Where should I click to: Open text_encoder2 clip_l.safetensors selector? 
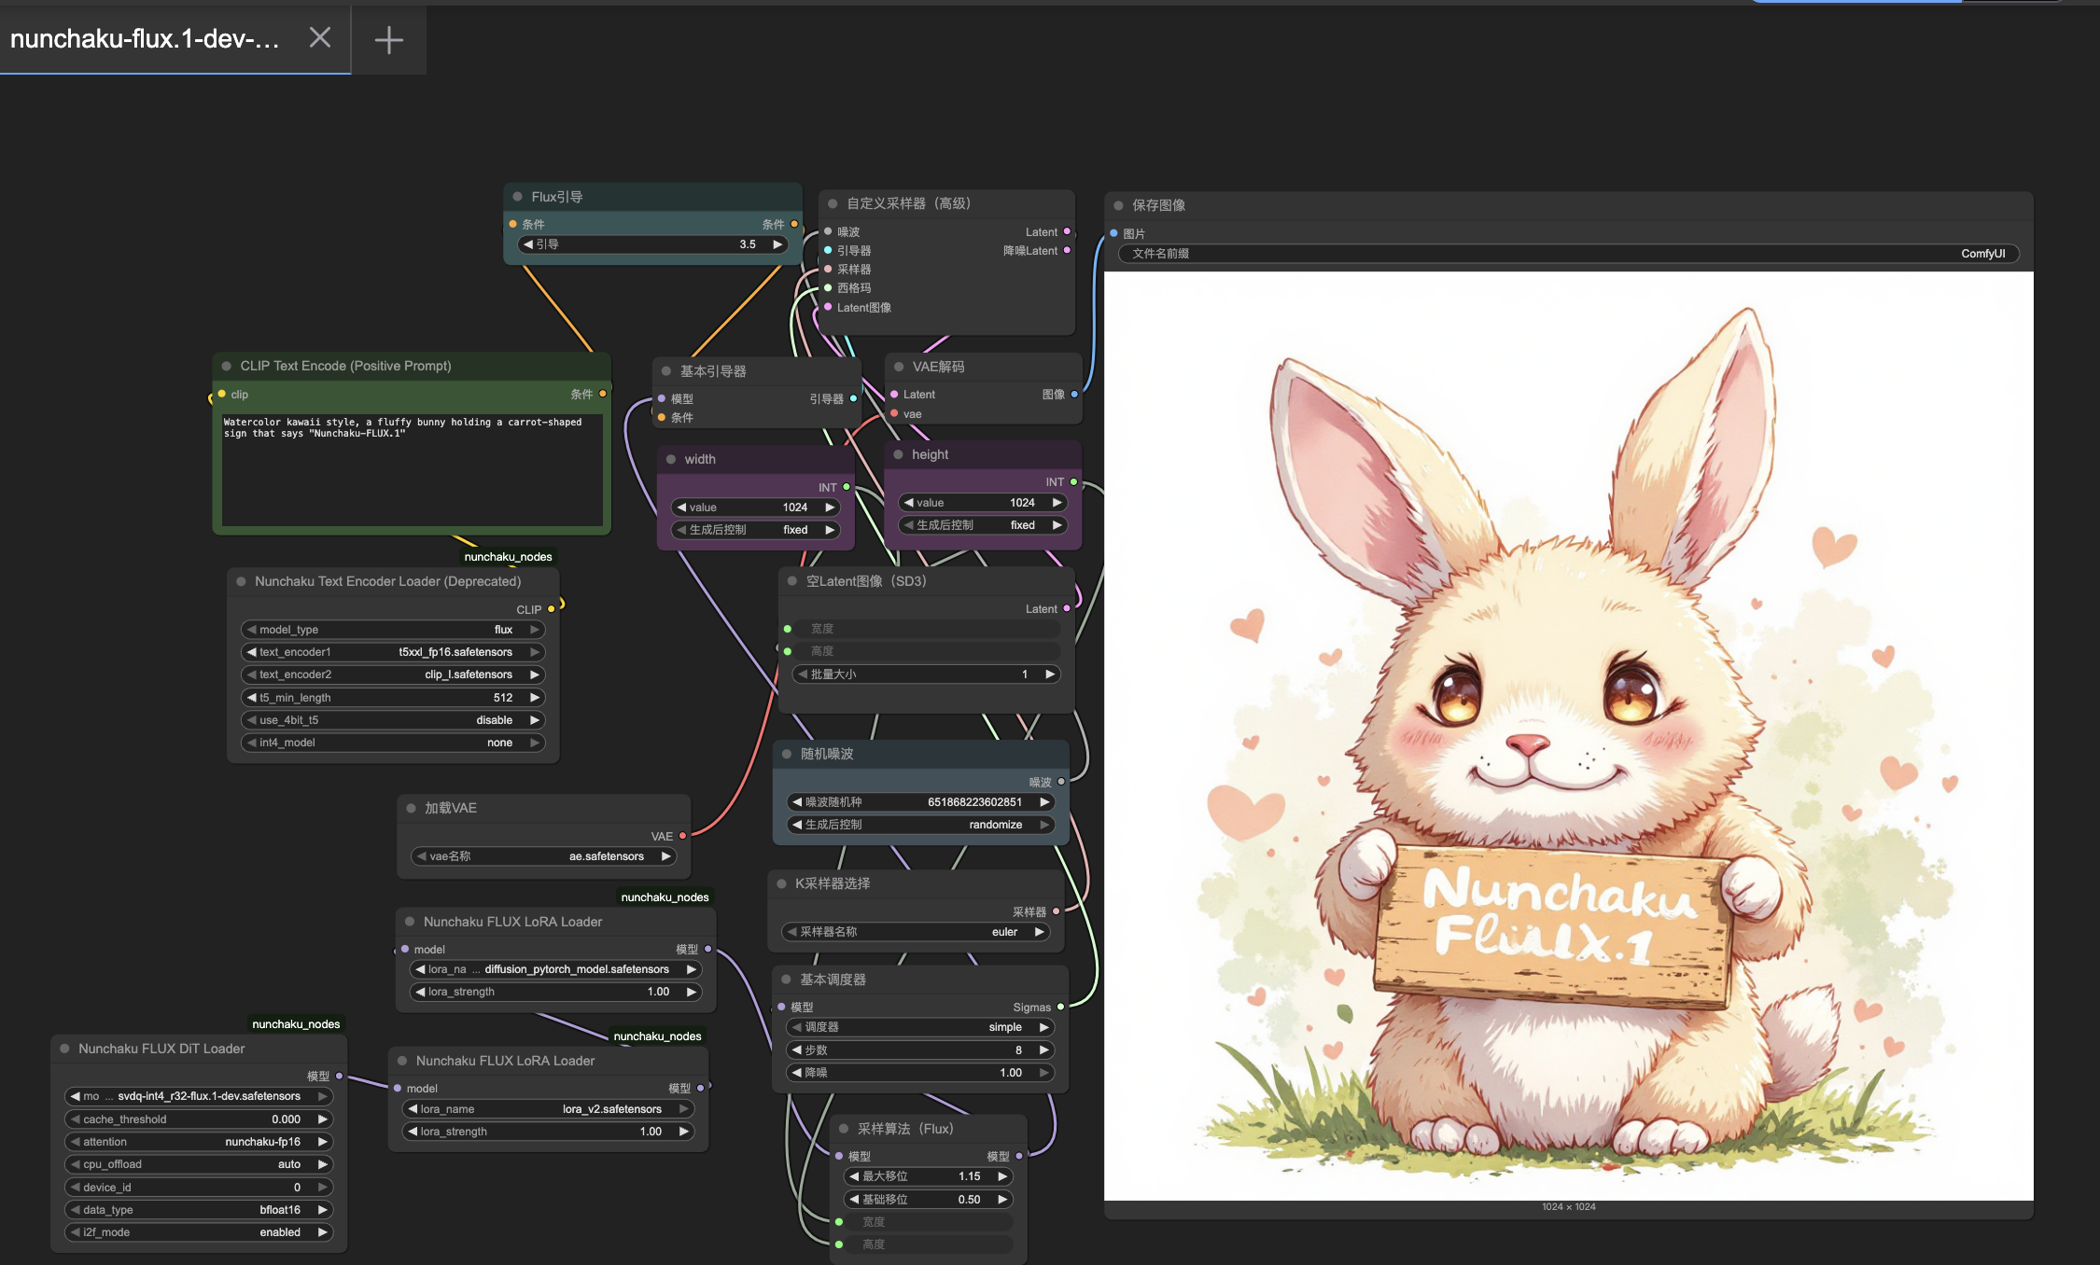click(393, 674)
